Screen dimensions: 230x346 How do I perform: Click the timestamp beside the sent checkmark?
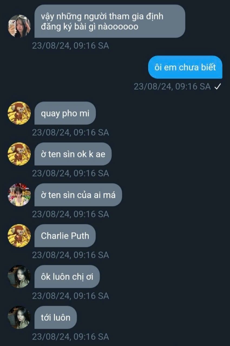172,86
